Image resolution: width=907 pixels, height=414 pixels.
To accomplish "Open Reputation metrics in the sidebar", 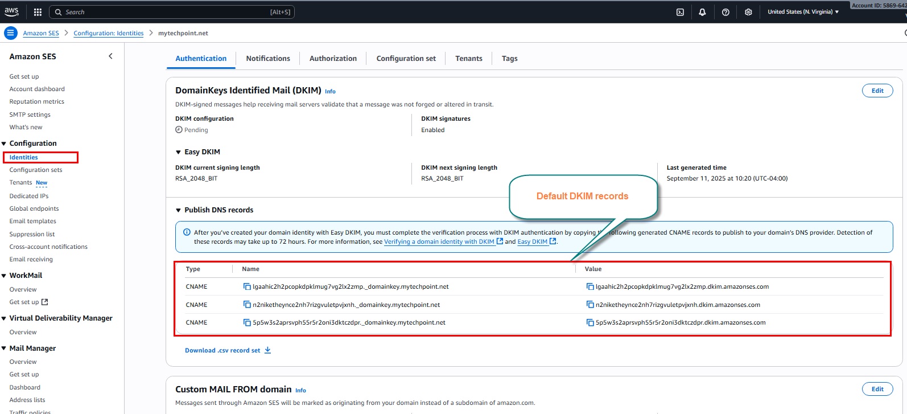I will pyautogui.click(x=37, y=101).
